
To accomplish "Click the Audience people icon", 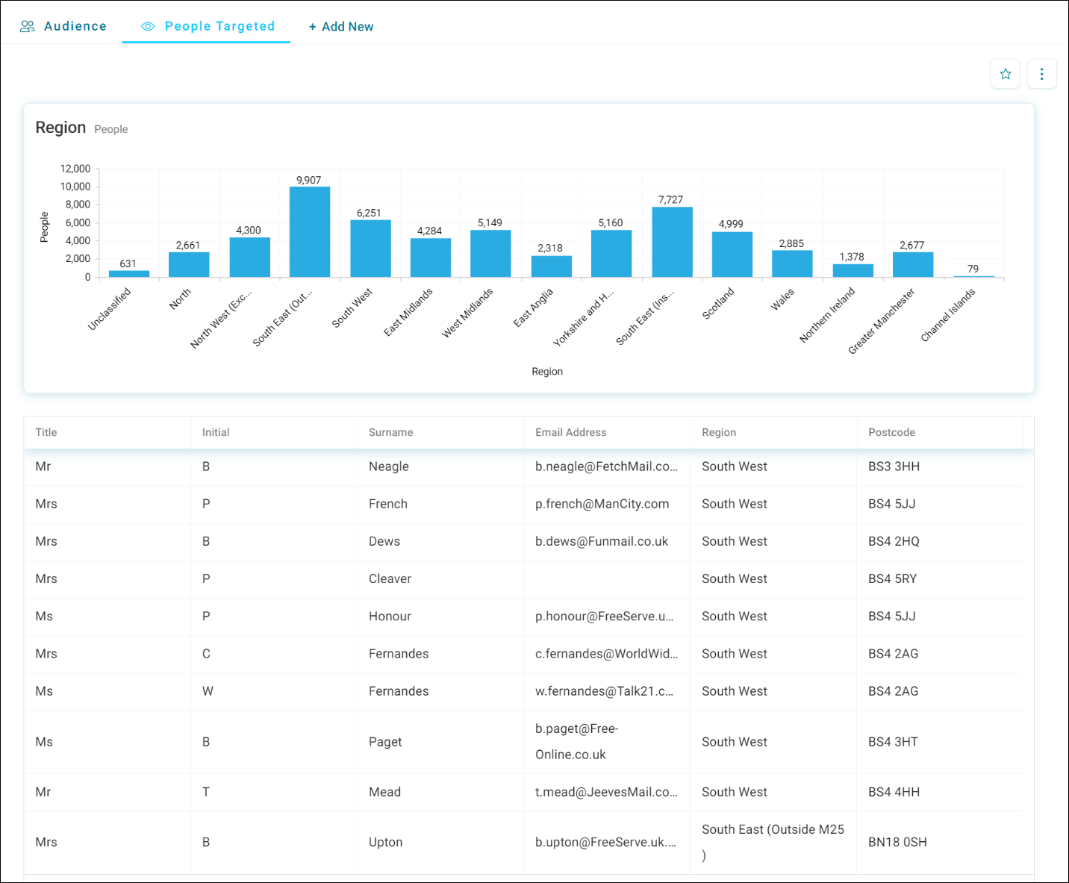I will (28, 26).
